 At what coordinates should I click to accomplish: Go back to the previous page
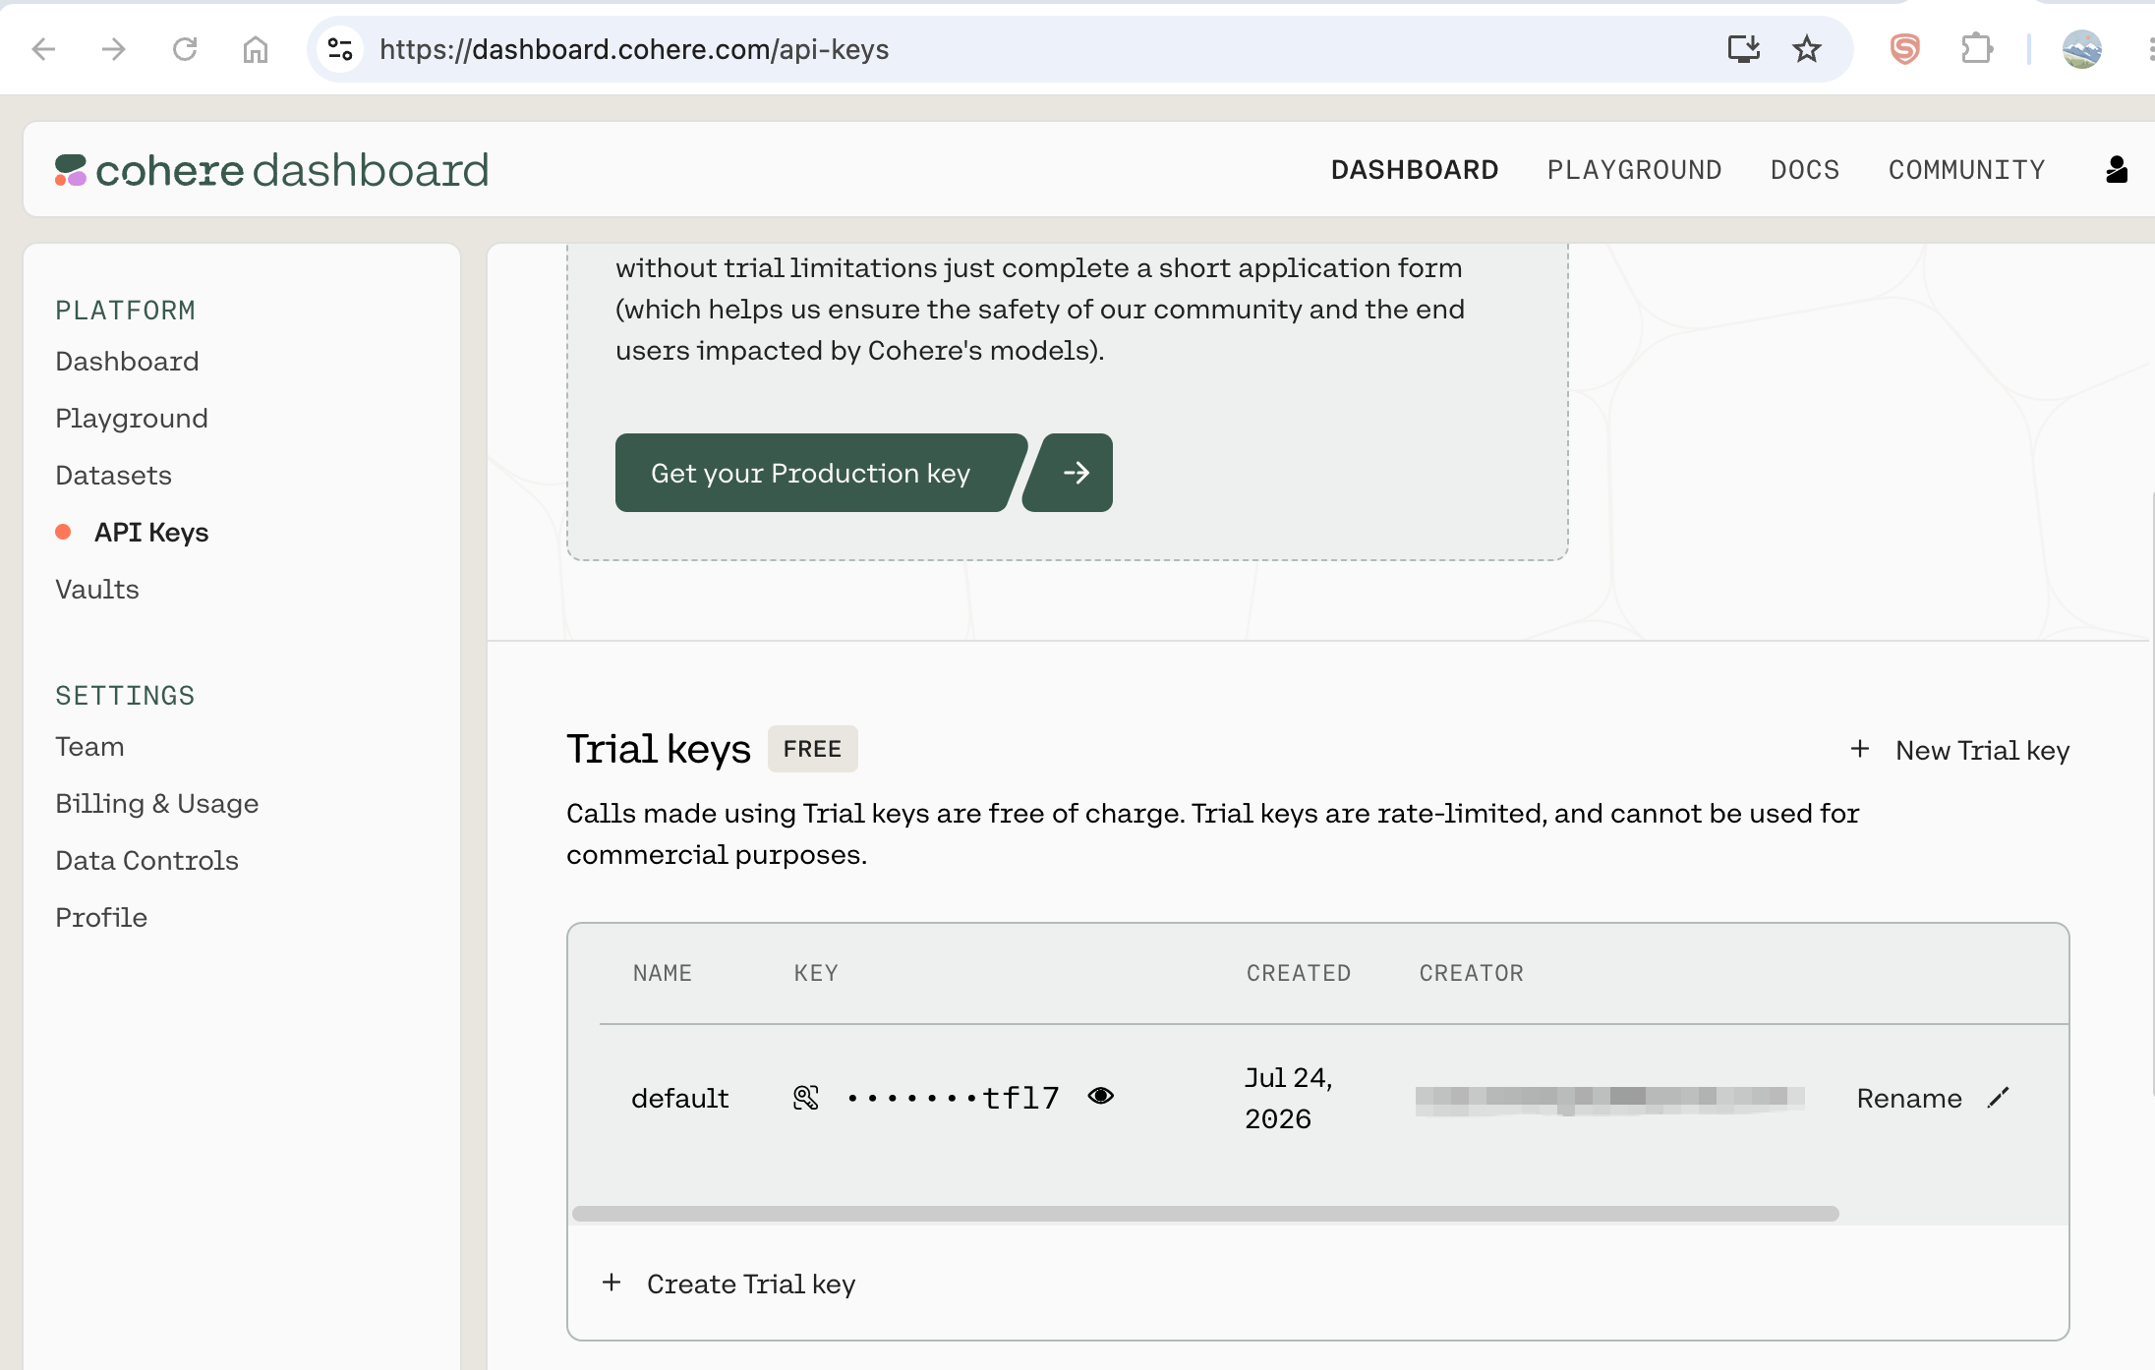tap(44, 49)
